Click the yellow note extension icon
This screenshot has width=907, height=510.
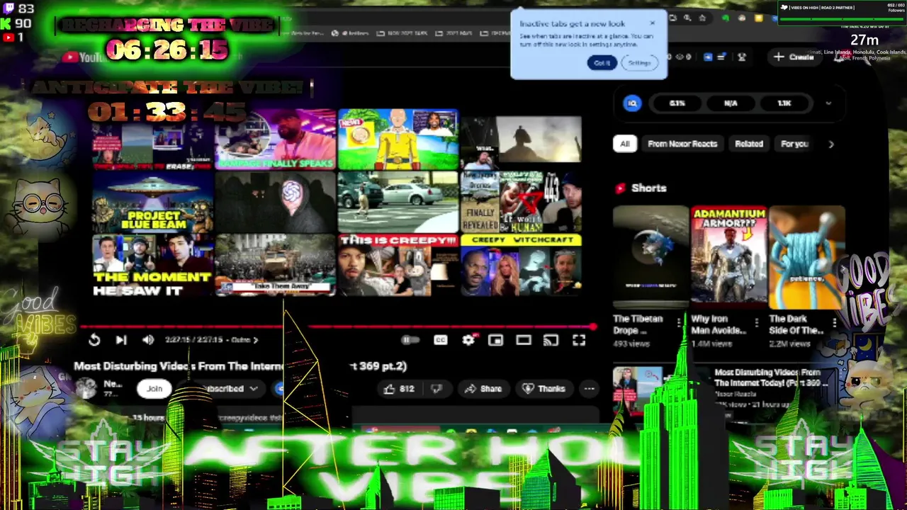click(x=758, y=18)
